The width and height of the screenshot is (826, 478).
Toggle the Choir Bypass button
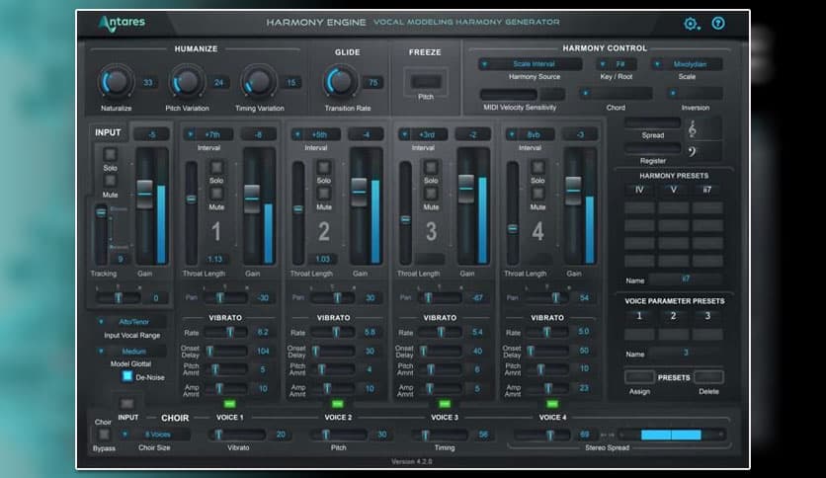(x=104, y=435)
